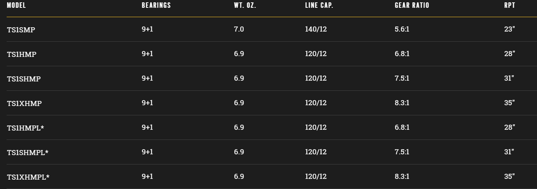This screenshot has height=189, width=537.
Task: Click the RPT column header
Action: pos(510,5)
